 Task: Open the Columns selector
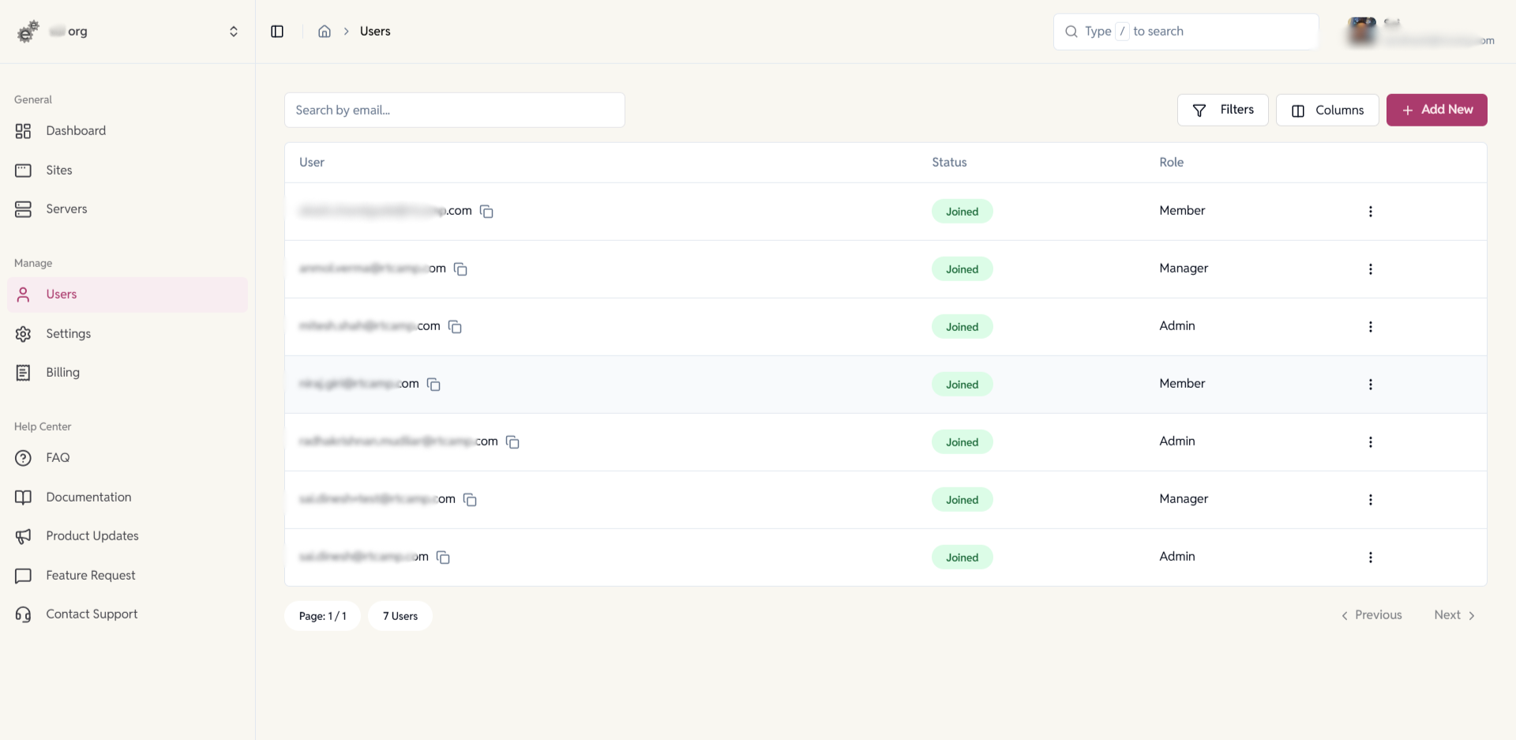[x=1327, y=110]
